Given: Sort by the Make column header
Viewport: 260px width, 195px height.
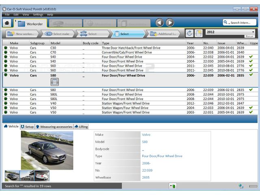Looking at the screenshot, I should tap(19, 43).
